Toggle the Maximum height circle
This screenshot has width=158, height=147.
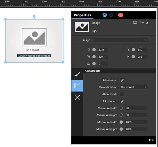pos(121,129)
